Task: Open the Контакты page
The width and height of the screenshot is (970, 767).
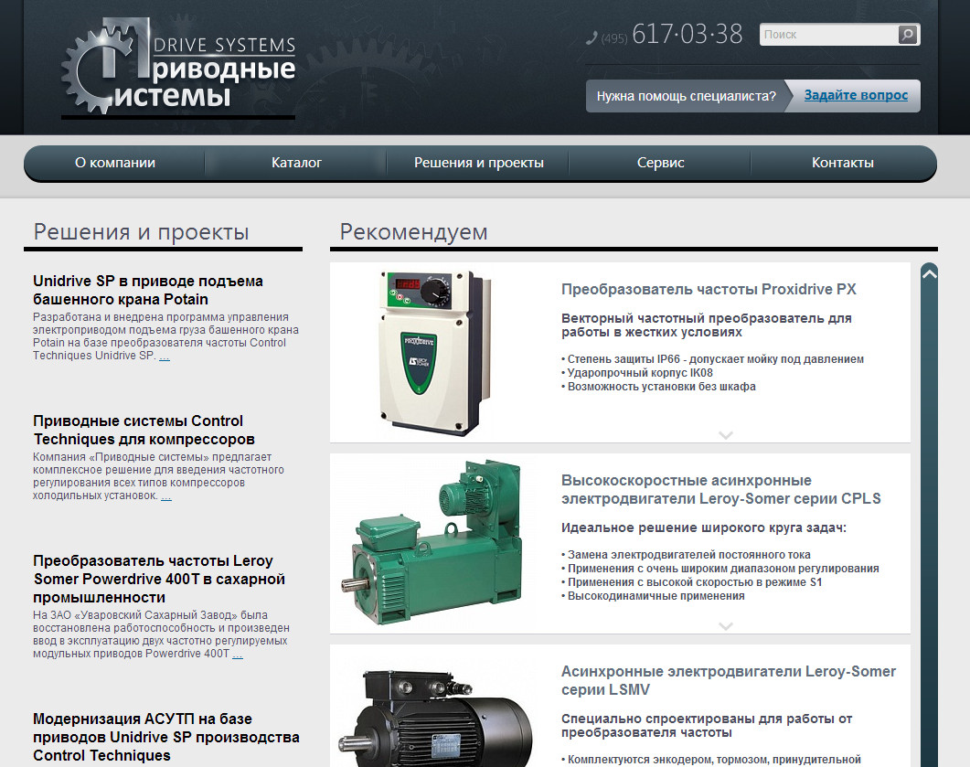Action: tap(842, 163)
